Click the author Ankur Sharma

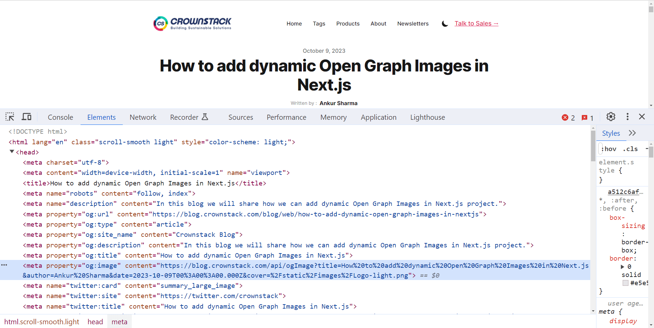pos(338,103)
